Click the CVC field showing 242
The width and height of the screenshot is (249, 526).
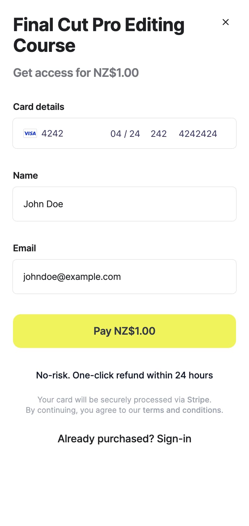click(x=159, y=134)
